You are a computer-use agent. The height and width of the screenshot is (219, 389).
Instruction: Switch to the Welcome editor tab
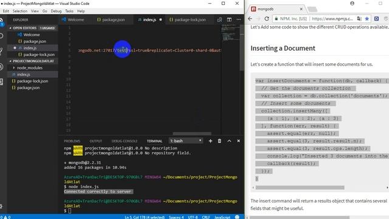click(x=75, y=19)
